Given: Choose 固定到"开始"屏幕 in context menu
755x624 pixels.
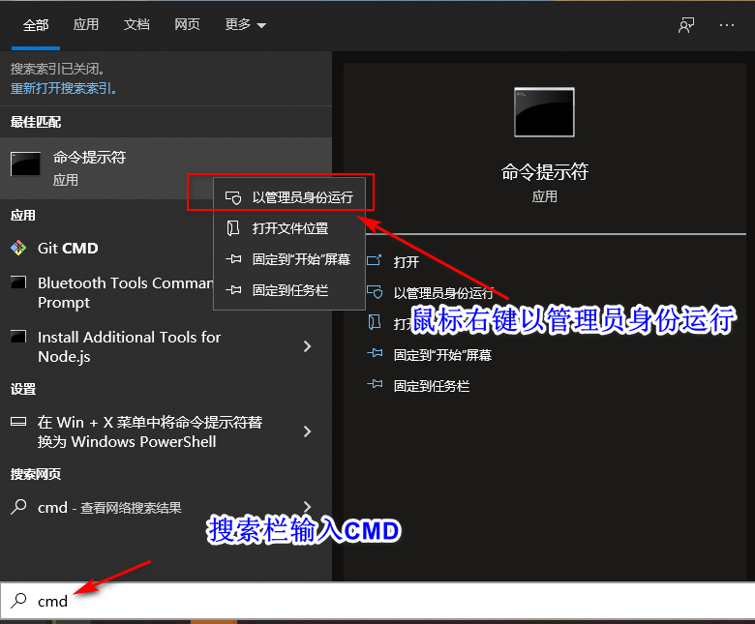Looking at the screenshot, I should click(288, 259).
